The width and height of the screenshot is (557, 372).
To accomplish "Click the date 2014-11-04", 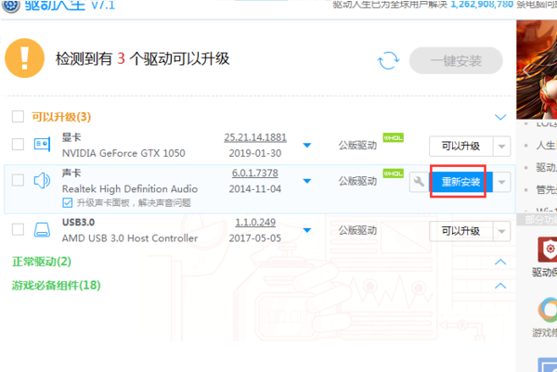I will [255, 189].
